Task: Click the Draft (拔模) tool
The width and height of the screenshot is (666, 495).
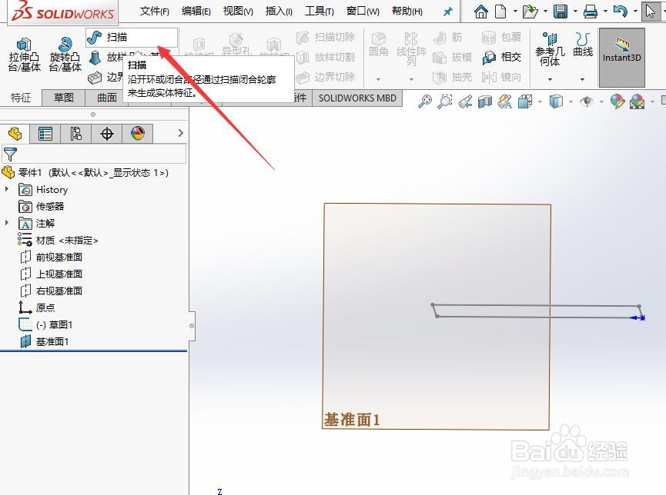Action: click(x=453, y=57)
